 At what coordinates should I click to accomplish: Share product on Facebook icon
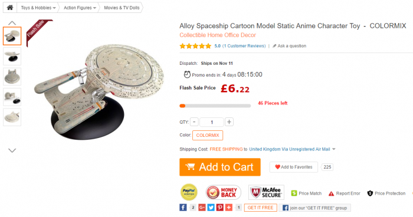tap(183, 208)
